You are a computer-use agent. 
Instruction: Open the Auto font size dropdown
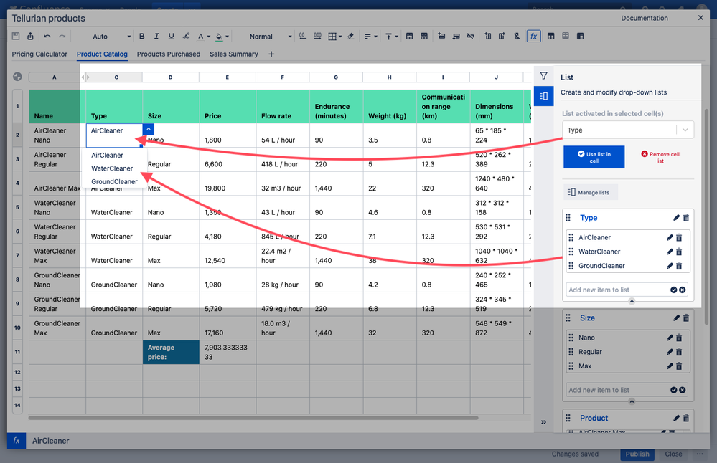coord(108,37)
